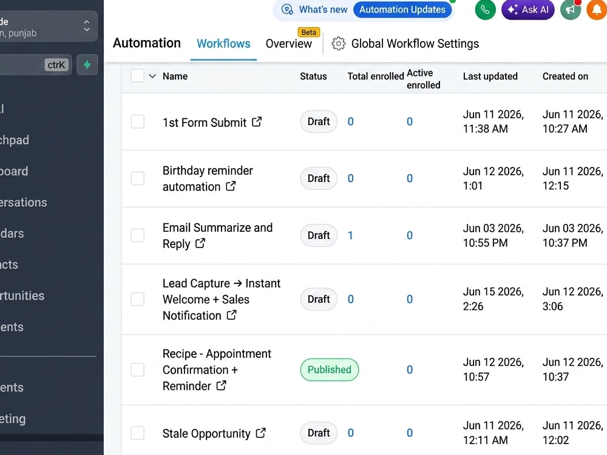Screen dimensions: 607x455
Task: Open 1st Form Submit via external link icon
Action: [x=257, y=122]
